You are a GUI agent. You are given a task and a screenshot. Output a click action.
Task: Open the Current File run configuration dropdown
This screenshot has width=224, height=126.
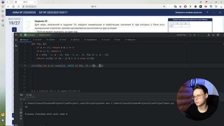coord(182,35)
